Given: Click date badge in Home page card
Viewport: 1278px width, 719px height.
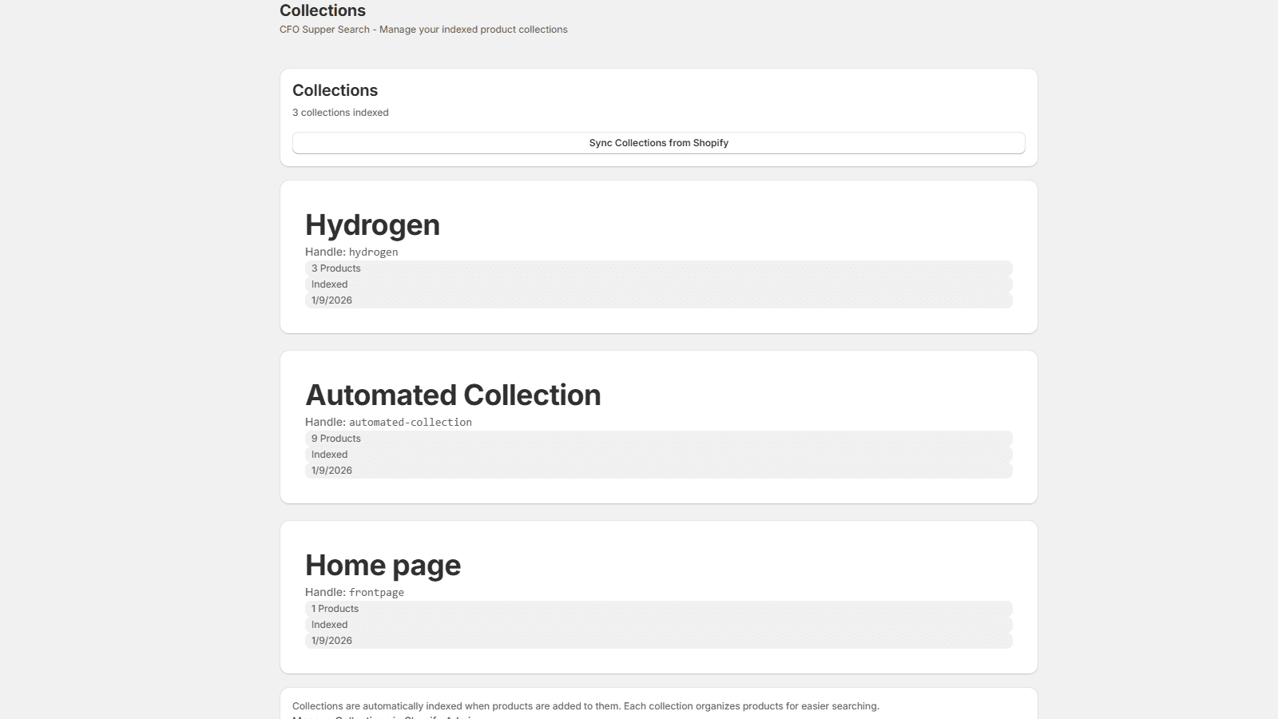Looking at the screenshot, I should coord(331,641).
